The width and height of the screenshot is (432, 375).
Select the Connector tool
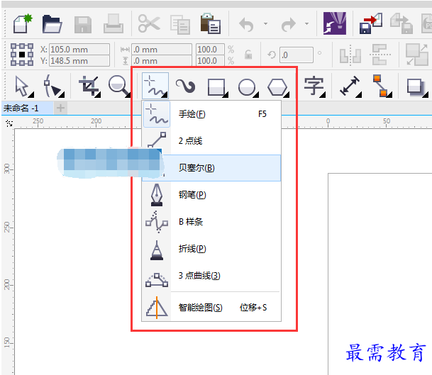[x=382, y=86]
